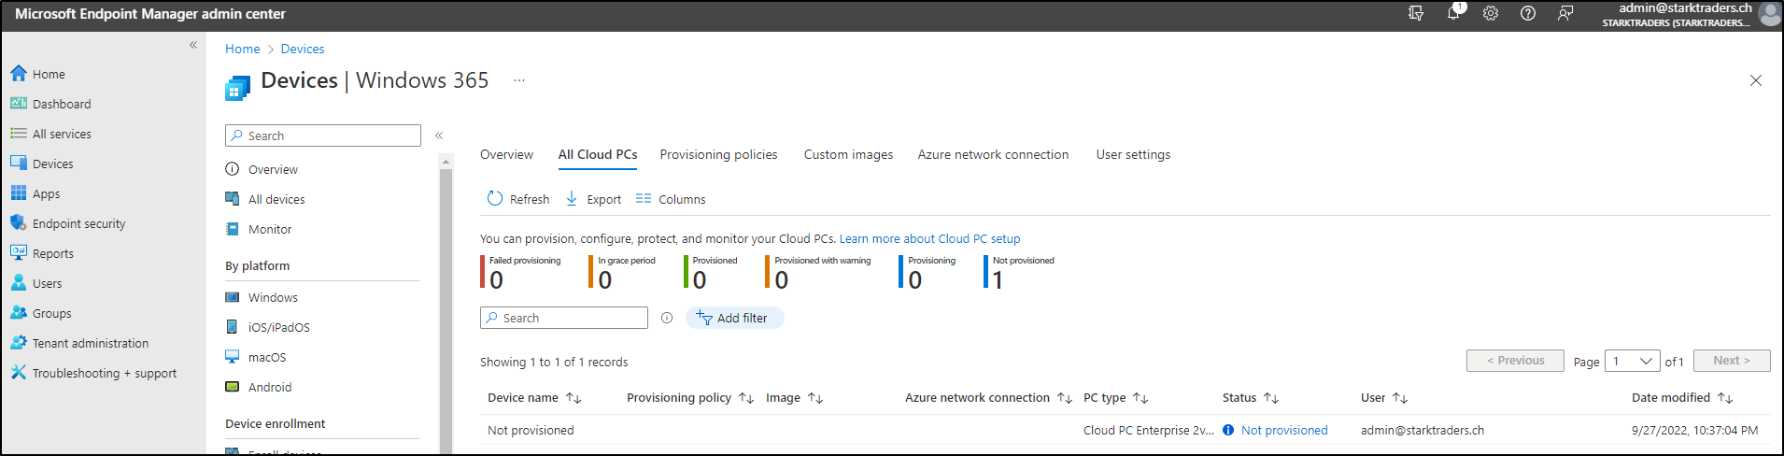Open help question mark icon

[1528, 13]
